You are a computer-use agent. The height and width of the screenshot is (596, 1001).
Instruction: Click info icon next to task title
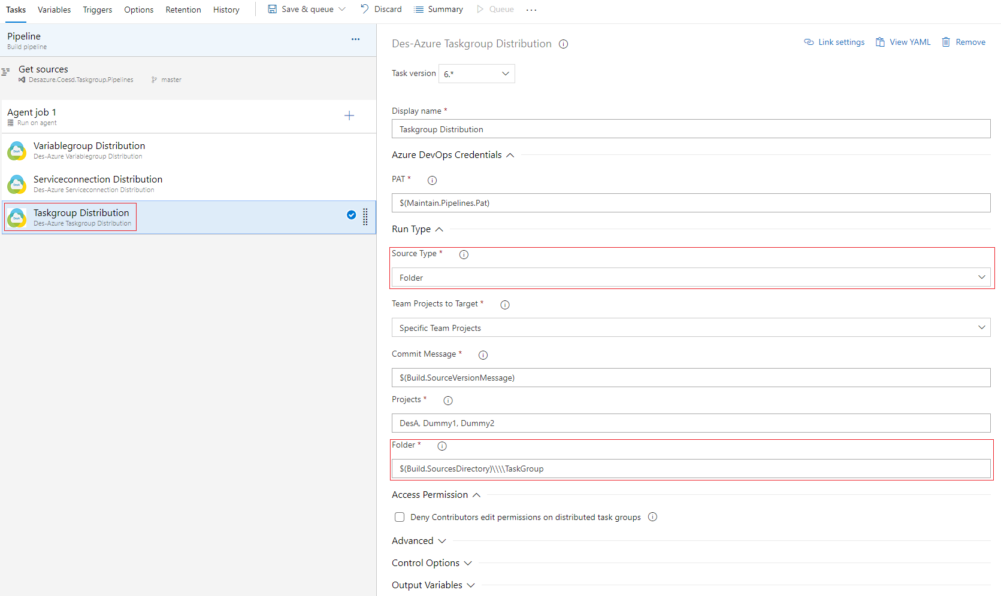pyautogui.click(x=563, y=44)
